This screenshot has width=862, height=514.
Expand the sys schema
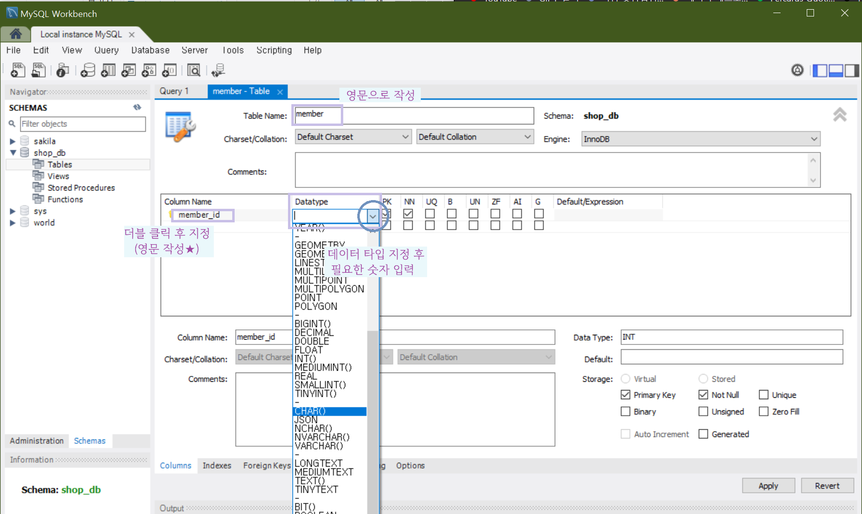(13, 211)
